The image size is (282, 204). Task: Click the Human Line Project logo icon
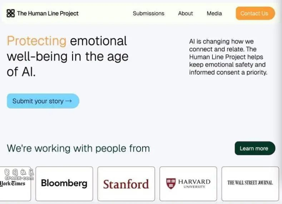point(11,13)
